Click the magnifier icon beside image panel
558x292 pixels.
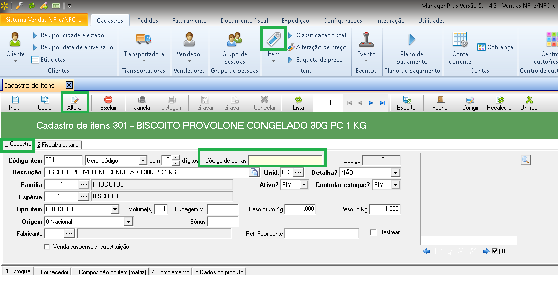[x=526, y=161]
